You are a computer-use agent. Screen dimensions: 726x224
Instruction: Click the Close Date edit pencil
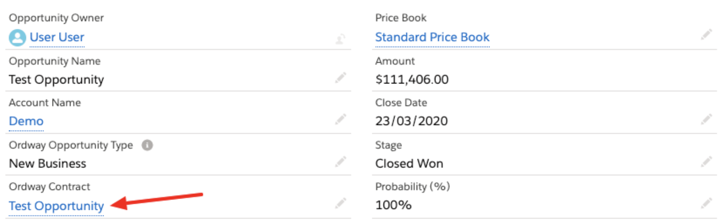pos(707,119)
